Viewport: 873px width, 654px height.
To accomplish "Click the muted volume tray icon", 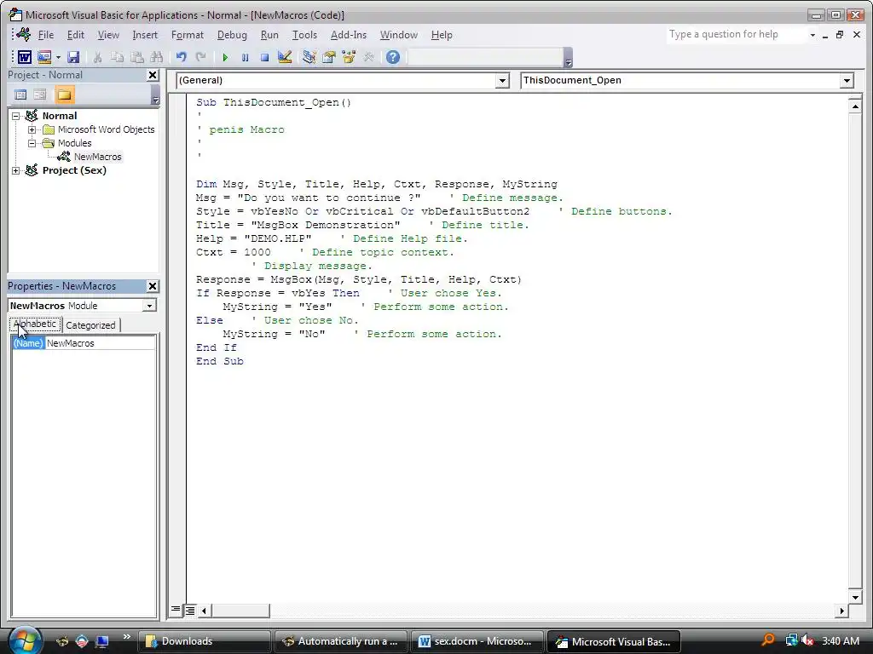I will click(x=807, y=640).
